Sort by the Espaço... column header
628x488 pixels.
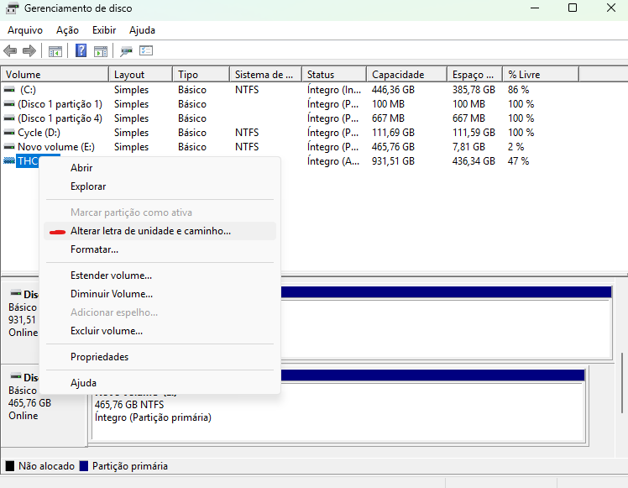(475, 75)
